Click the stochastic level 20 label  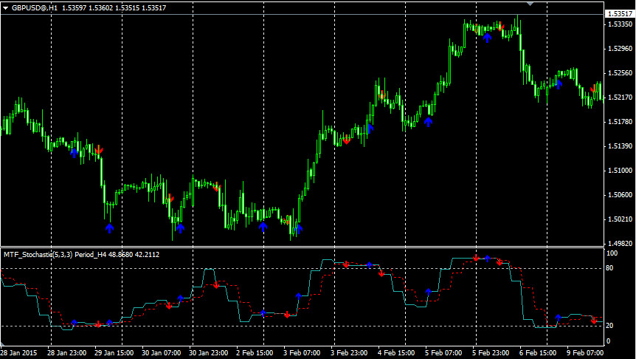[x=609, y=326]
